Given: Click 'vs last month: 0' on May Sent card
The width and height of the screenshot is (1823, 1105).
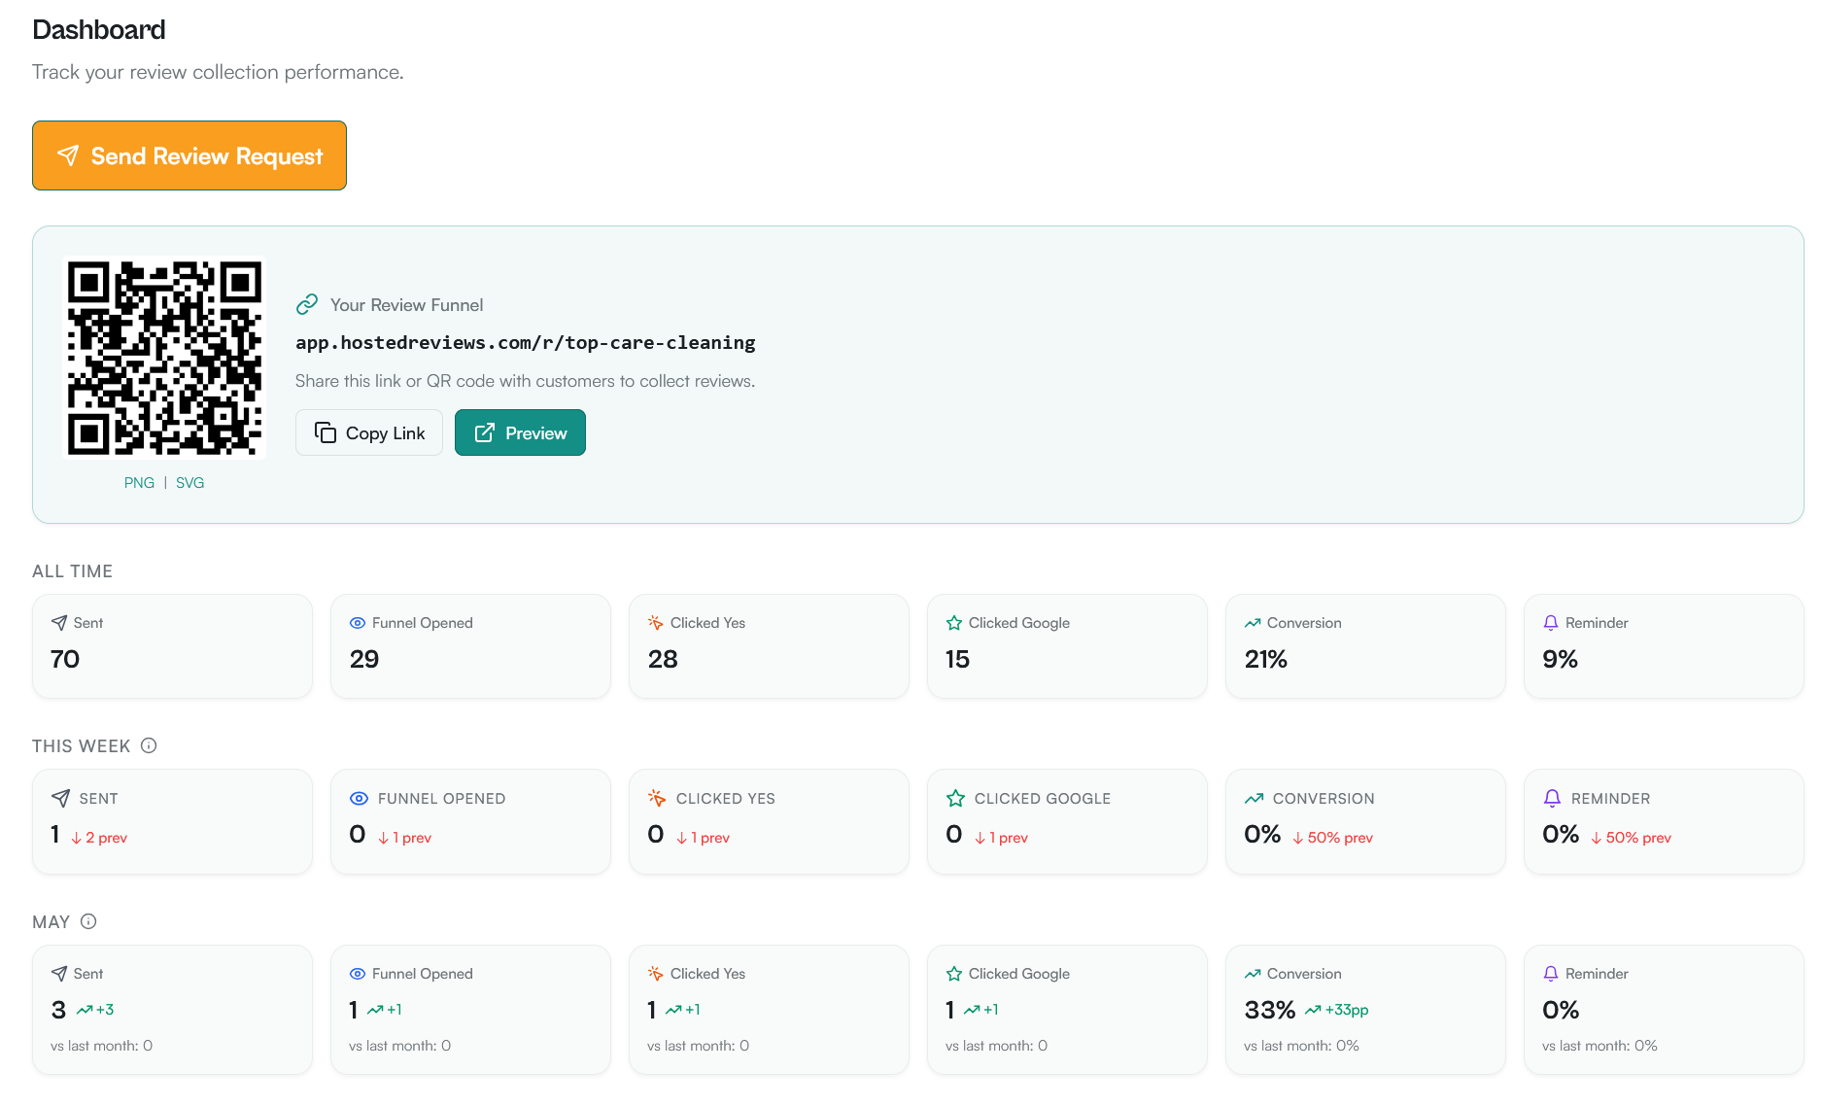Looking at the screenshot, I should 101,1046.
